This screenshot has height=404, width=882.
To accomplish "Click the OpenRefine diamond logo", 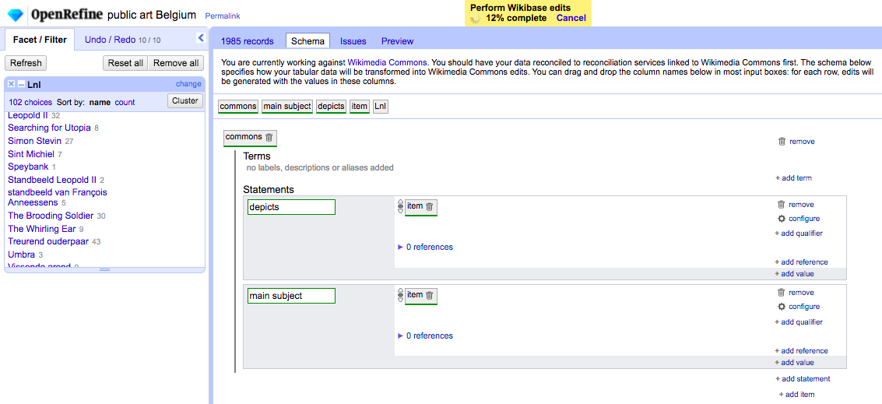I will click(16, 16).
